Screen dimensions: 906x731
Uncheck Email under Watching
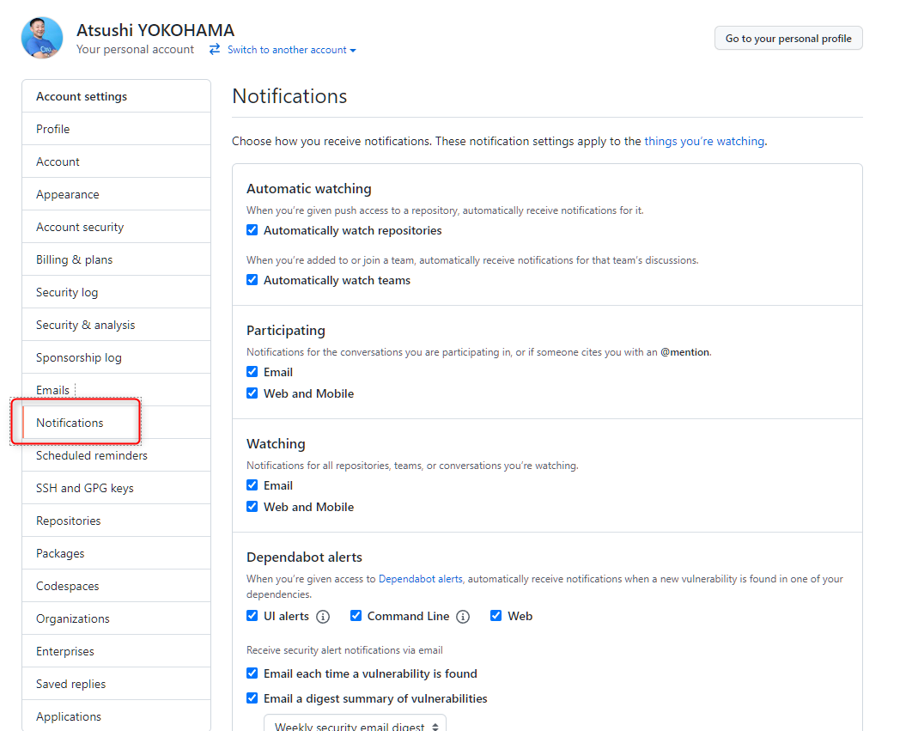click(x=252, y=484)
